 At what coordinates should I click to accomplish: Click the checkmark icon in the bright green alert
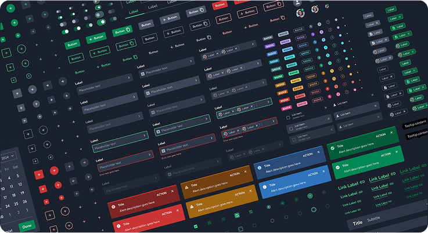click(x=337, y=168)
